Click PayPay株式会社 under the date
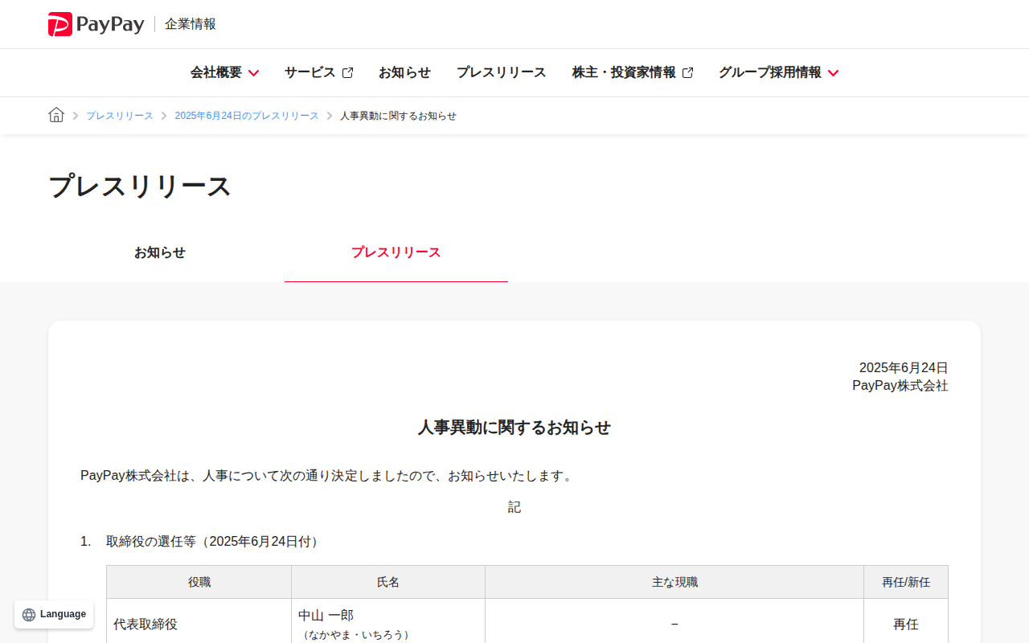 (900, 386)
